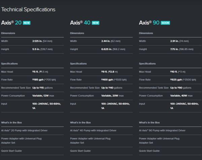Click Axis 40 max head ≈9 ft. value
202x160 pixels.
pyautogui.click(x=109, y=72)
